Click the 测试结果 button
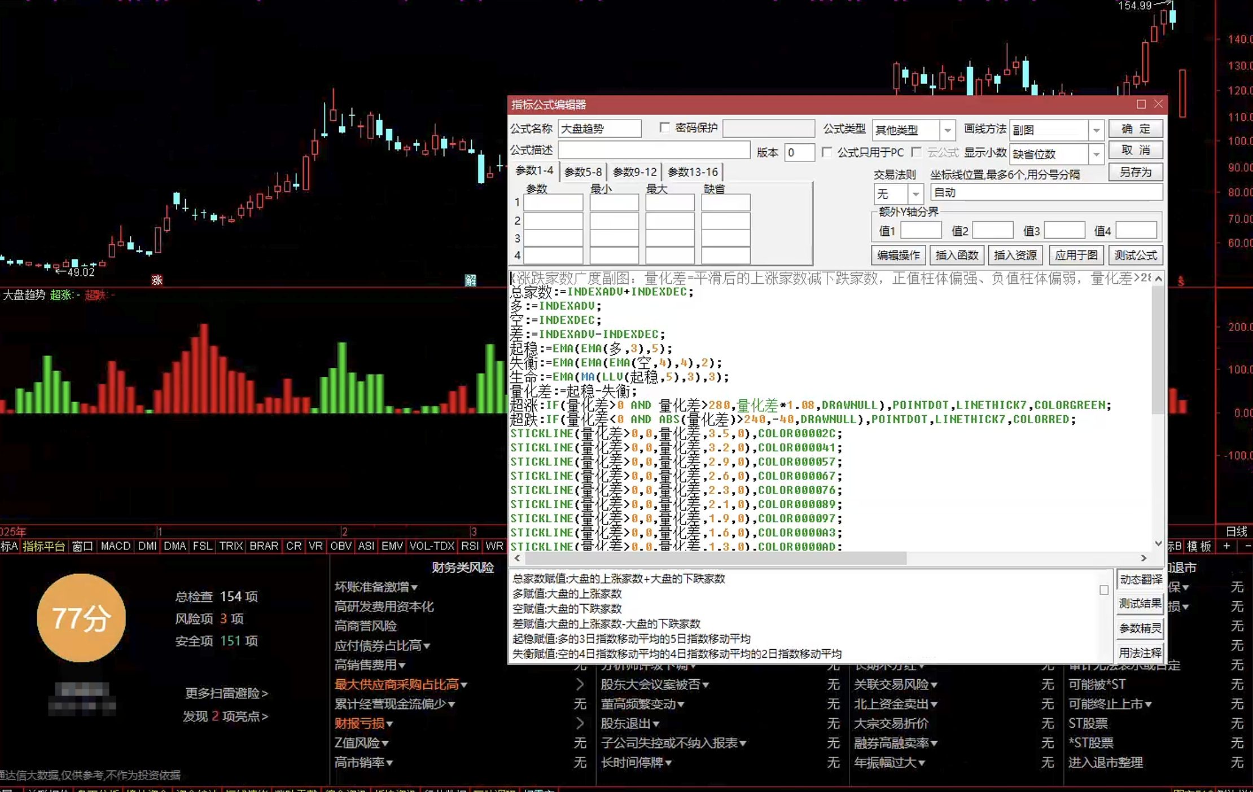Screen dimensions: 1253x792 click(x=1141, y=604)
